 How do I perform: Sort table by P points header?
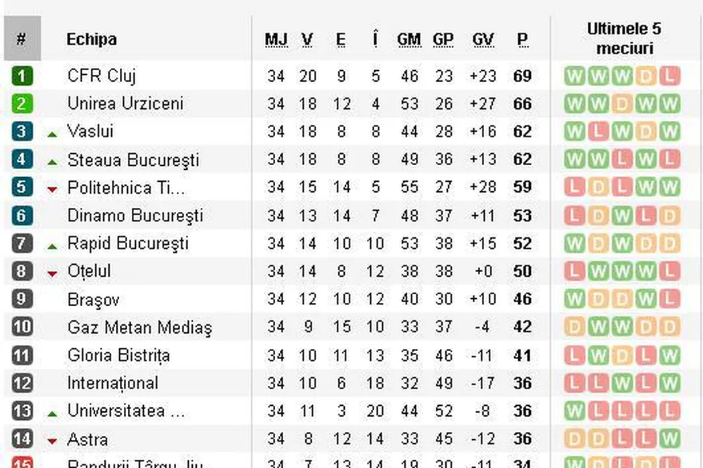point(522,40)
